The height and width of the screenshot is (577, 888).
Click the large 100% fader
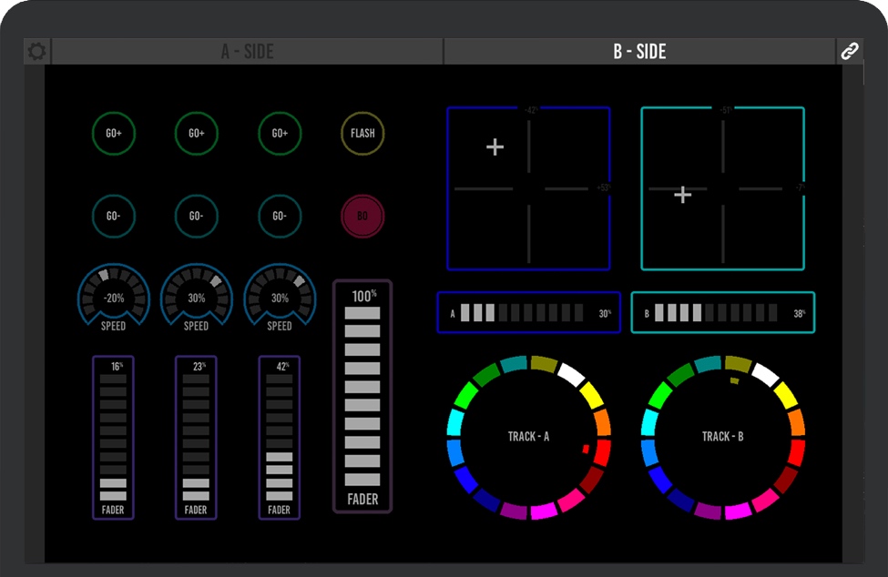(x=362, y=396)
